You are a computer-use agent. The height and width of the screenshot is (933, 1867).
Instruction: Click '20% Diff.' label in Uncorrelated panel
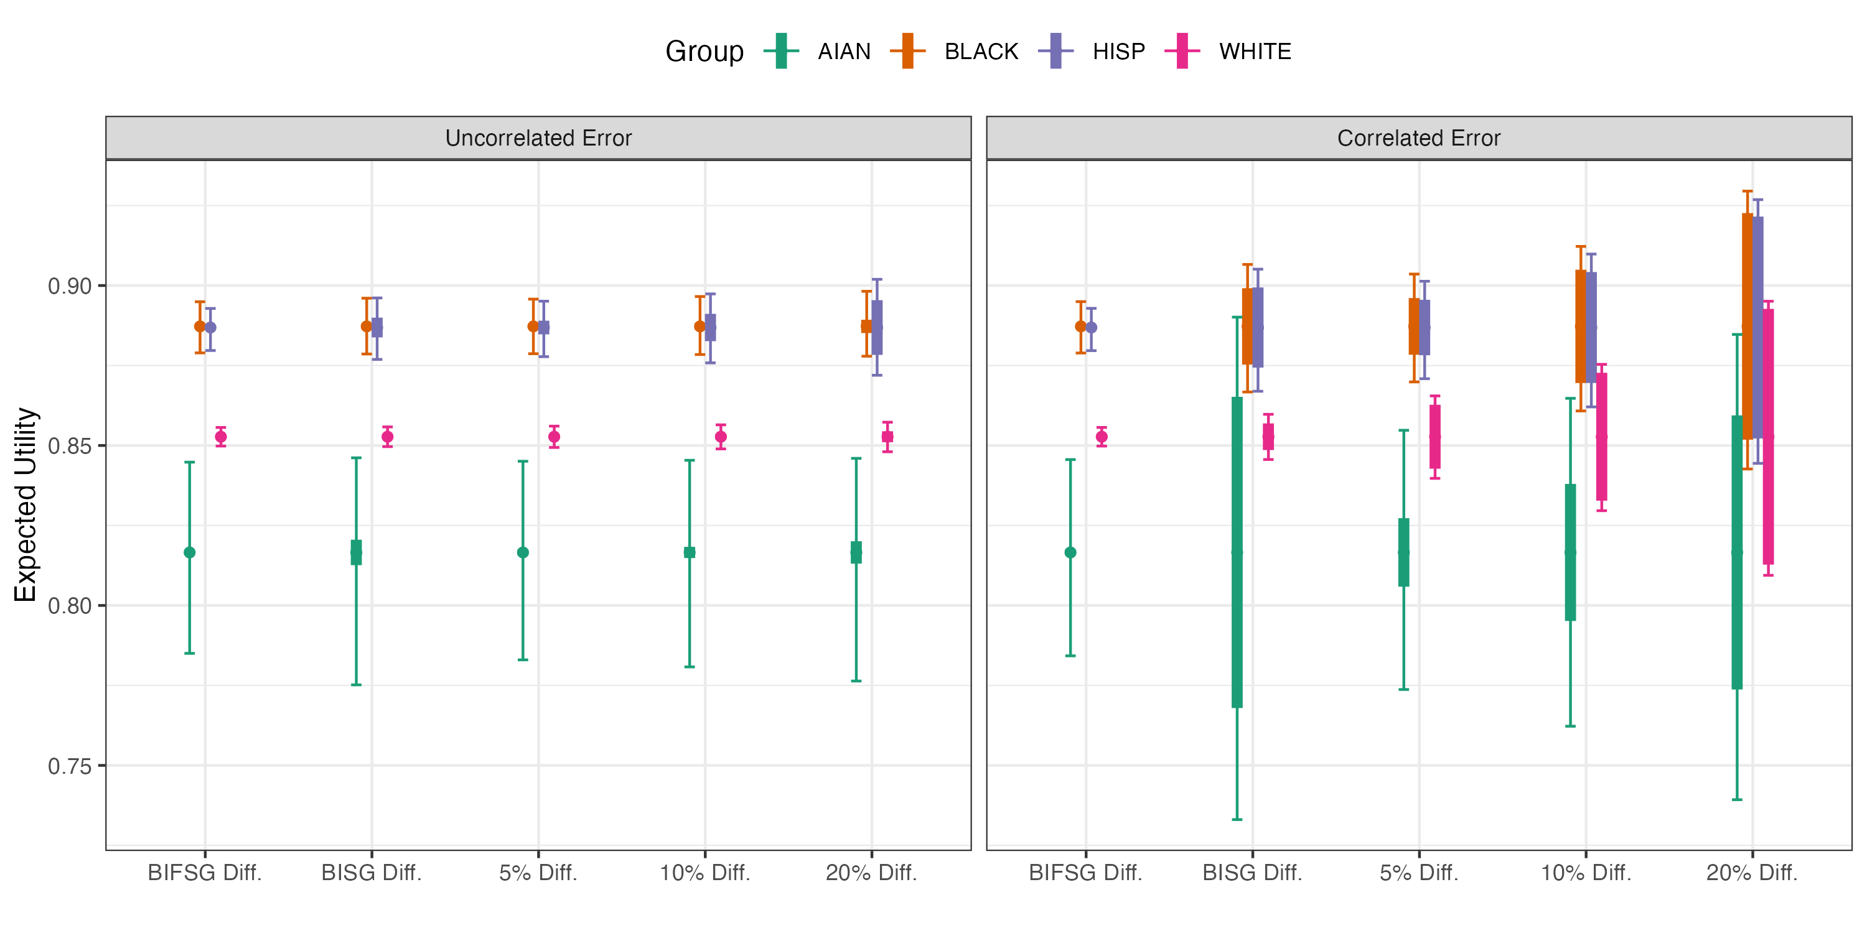click(x=872, y=873)
